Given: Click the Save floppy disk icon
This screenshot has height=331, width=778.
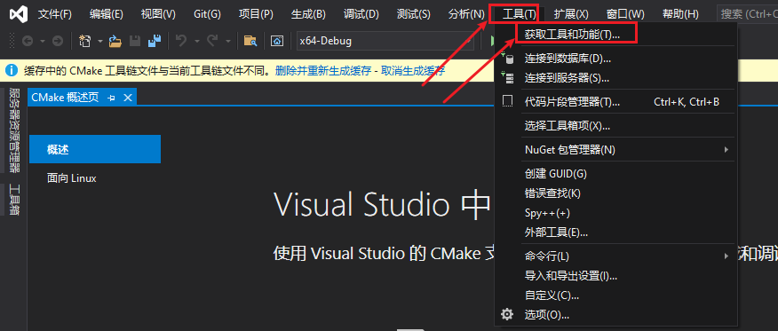Looking at the screenshot, I should point(135,41).
